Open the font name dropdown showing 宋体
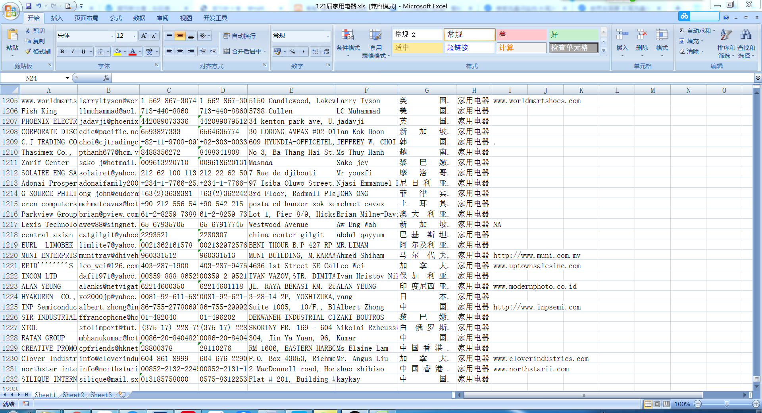Screen dimensions: 762x413 click(112, 36)
